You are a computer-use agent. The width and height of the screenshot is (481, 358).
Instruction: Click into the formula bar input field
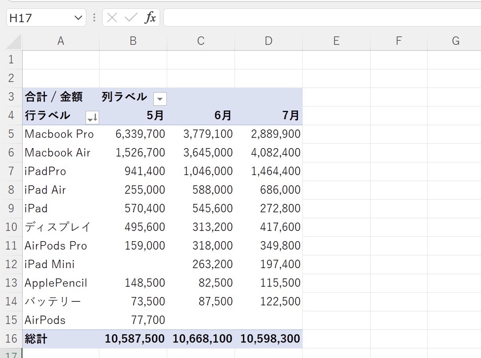pos(322,18)
